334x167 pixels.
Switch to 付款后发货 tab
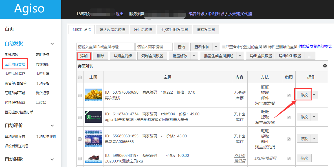click(82, 30)
